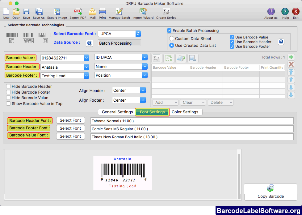Click Select Font for Barcode Footer

coord(70,128)
